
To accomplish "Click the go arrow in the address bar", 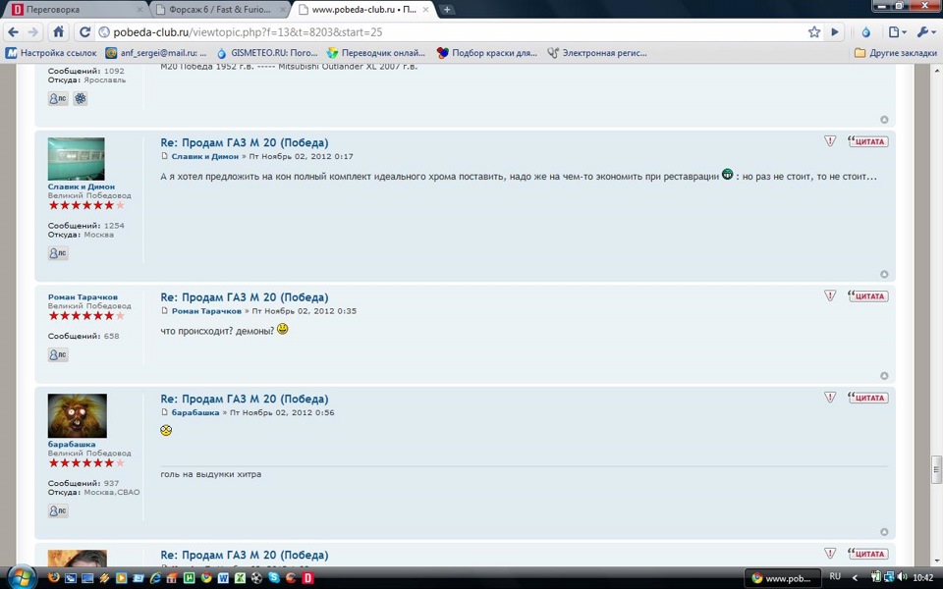I will point(835,32).
